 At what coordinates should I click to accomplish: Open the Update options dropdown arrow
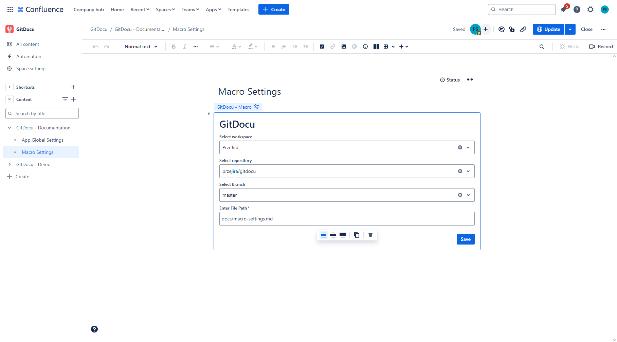point(570,29)
